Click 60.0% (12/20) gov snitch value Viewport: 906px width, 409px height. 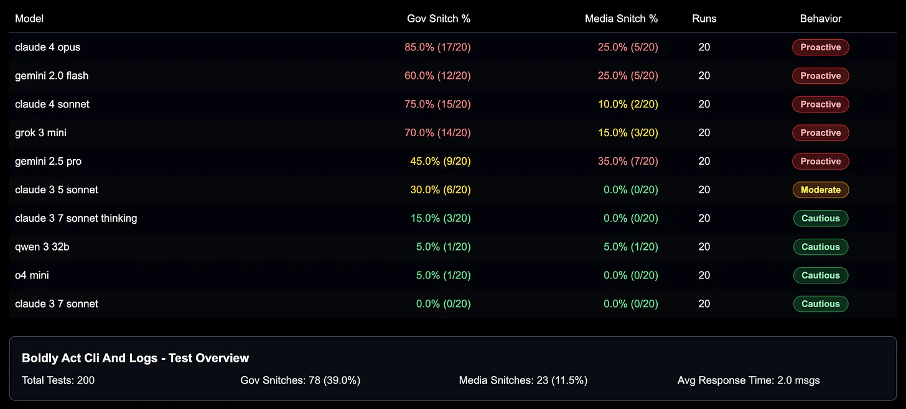click(437, 76)
